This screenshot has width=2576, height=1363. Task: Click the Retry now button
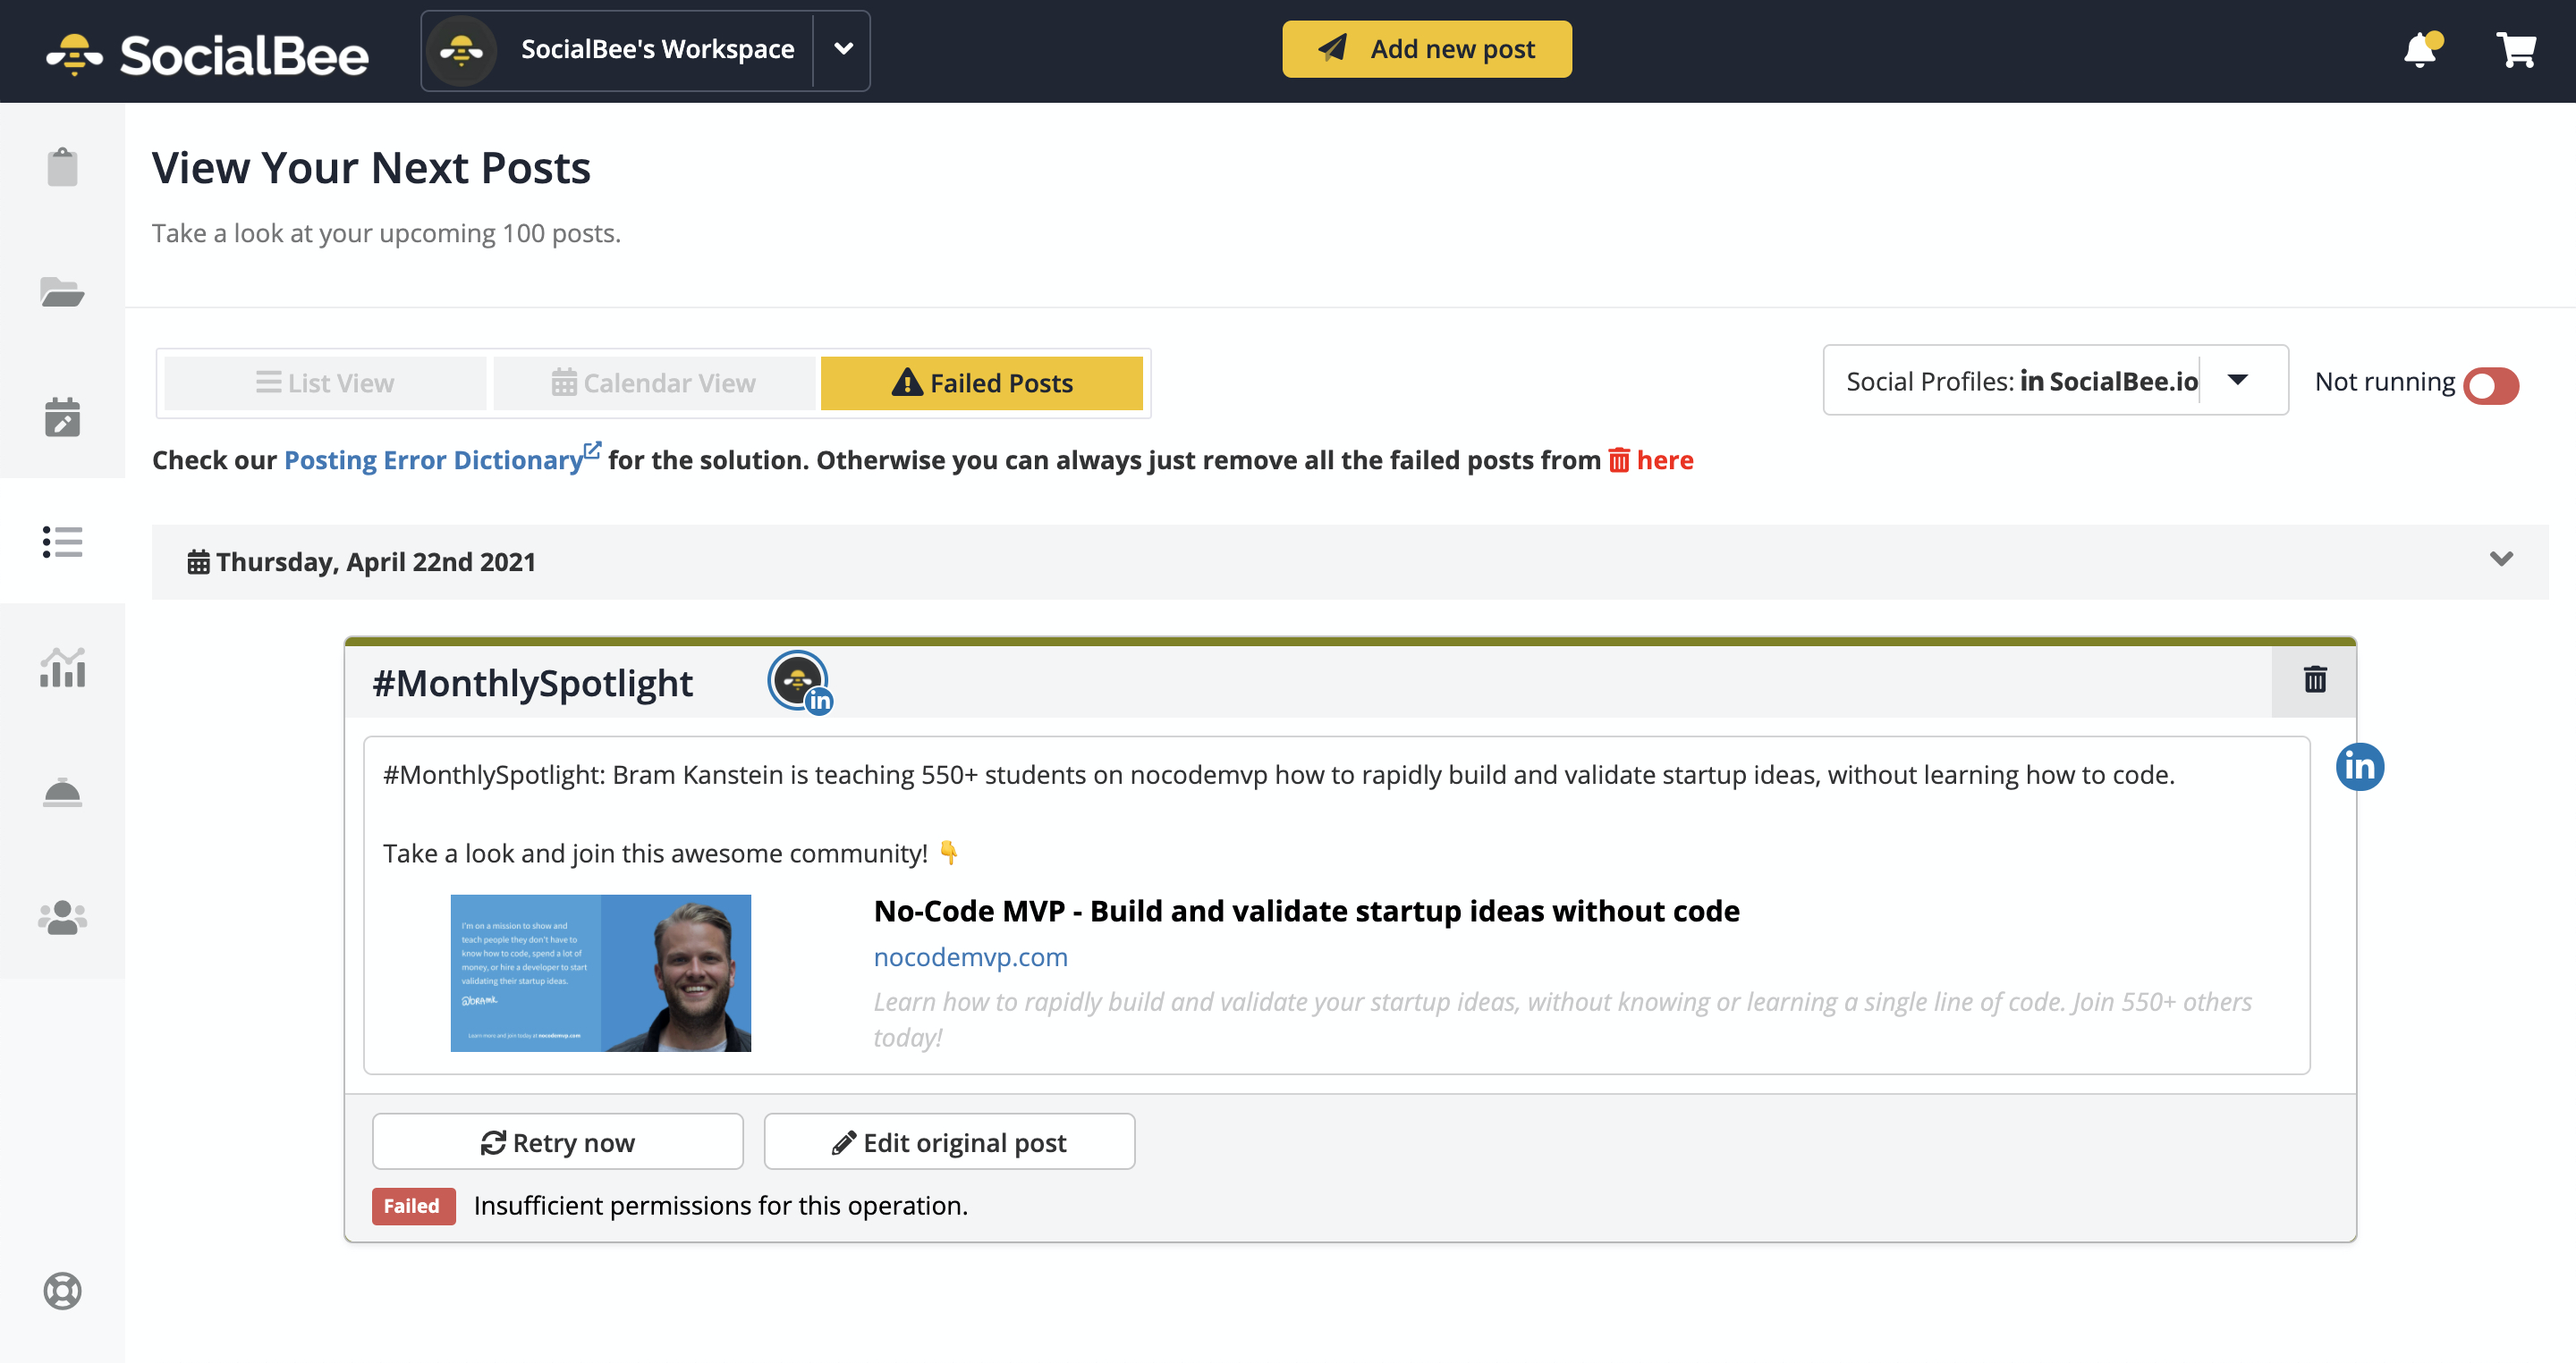[x=557, y=1142]
